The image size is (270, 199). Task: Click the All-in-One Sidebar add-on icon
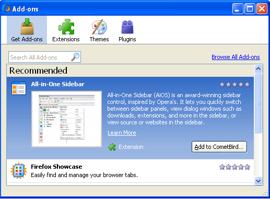[19, 88]
